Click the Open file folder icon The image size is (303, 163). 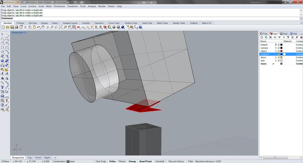pyautogui.click(x=7, y=27)
